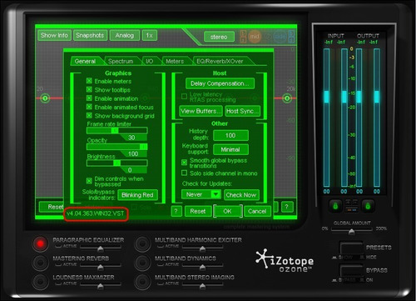Viewport: 416px width, 301px height.
Task: Switch to the Meters tab
Action: 175,61
